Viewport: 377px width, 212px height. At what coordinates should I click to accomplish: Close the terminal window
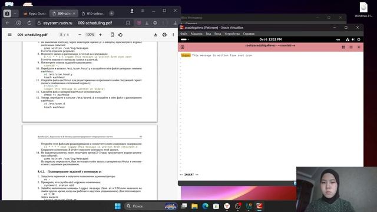359,47
